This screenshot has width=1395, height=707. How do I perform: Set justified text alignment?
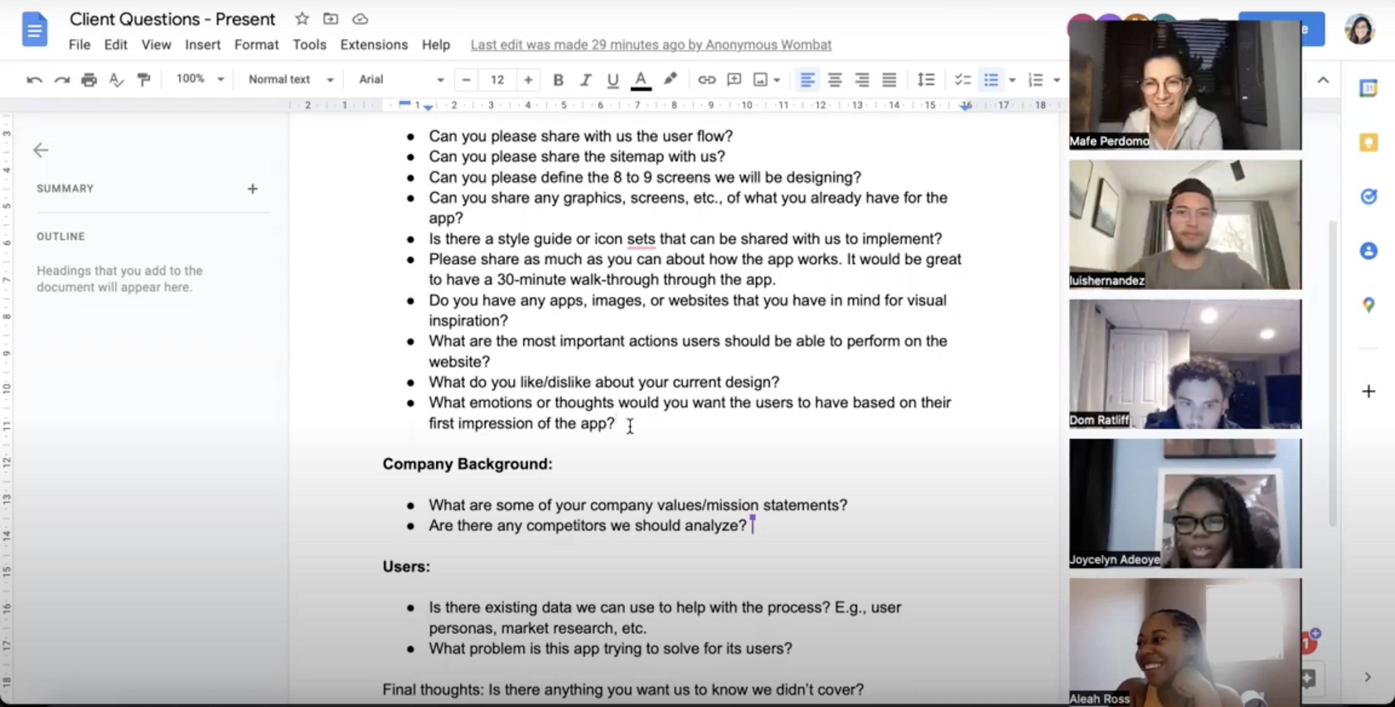889,80
